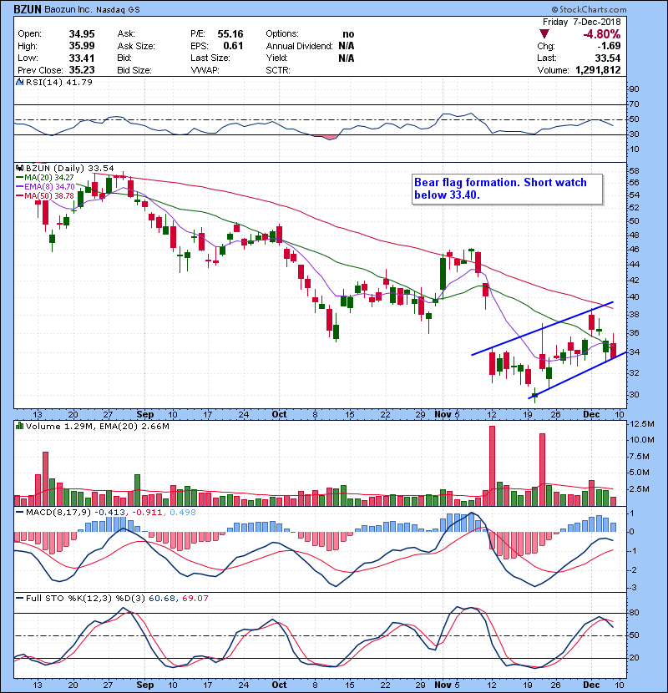Click the -4.80% percent change value
Viewport: 668px width, 693px height.
click(602, 34)
